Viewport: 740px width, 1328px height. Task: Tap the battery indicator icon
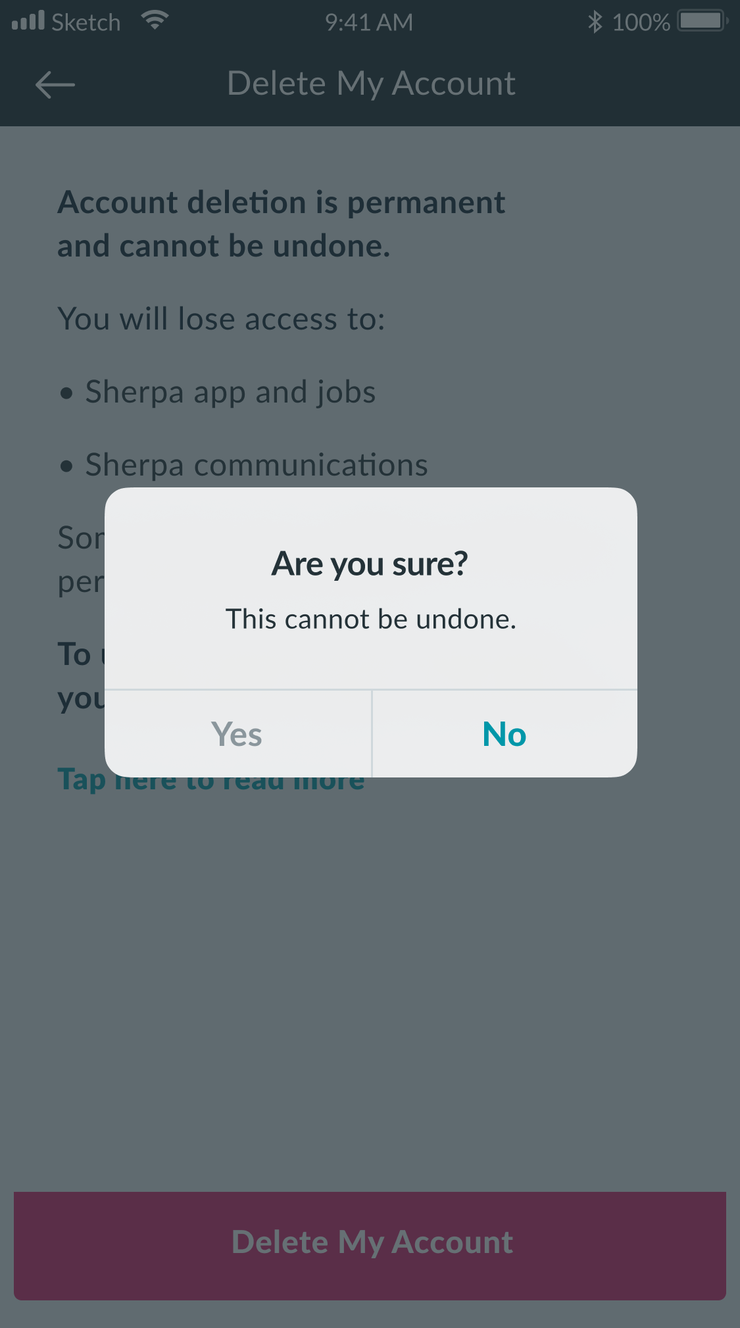(700, 22)
